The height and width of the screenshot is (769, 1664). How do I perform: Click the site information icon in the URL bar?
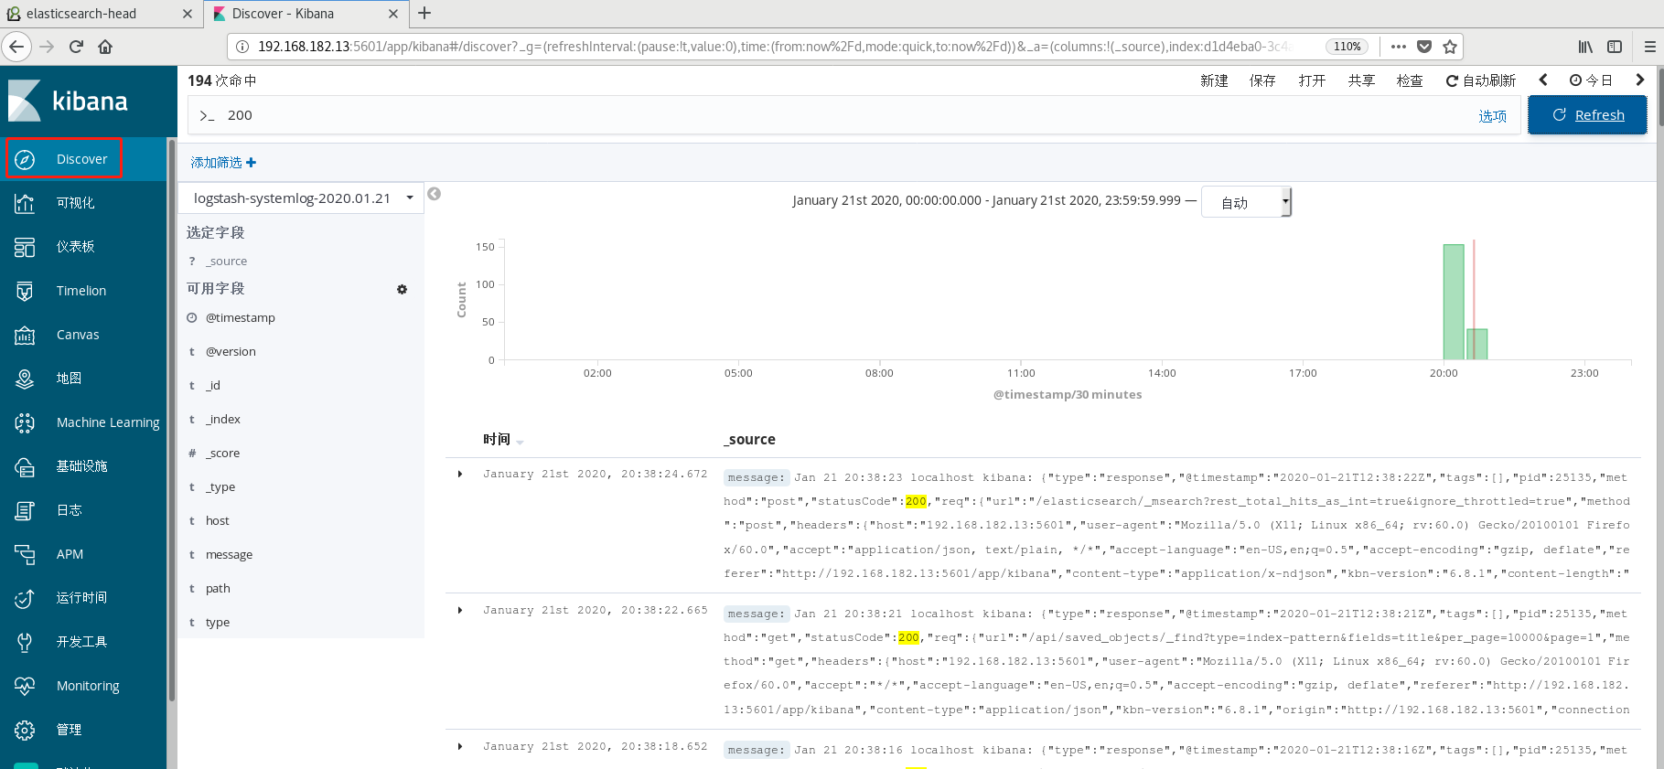coord(242,47)
